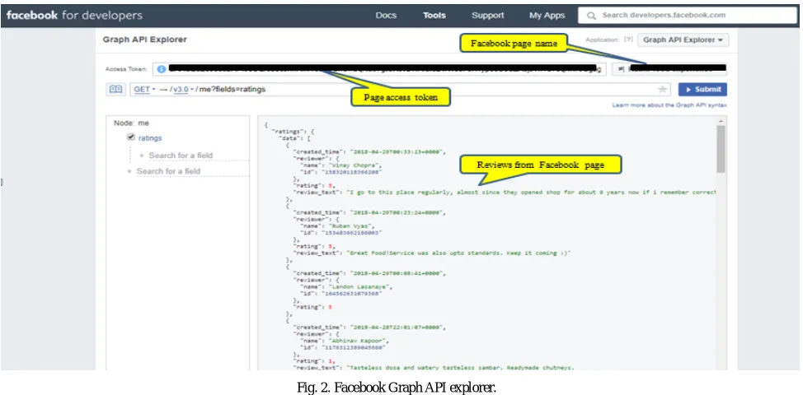Open the book reference icon beside GET
This screenshot has width=803, height=395.
(116, 90)
